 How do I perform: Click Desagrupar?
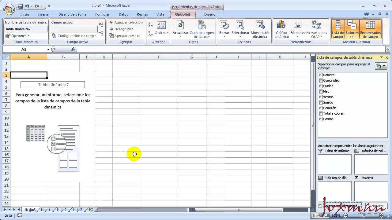(x=121, y=29)
